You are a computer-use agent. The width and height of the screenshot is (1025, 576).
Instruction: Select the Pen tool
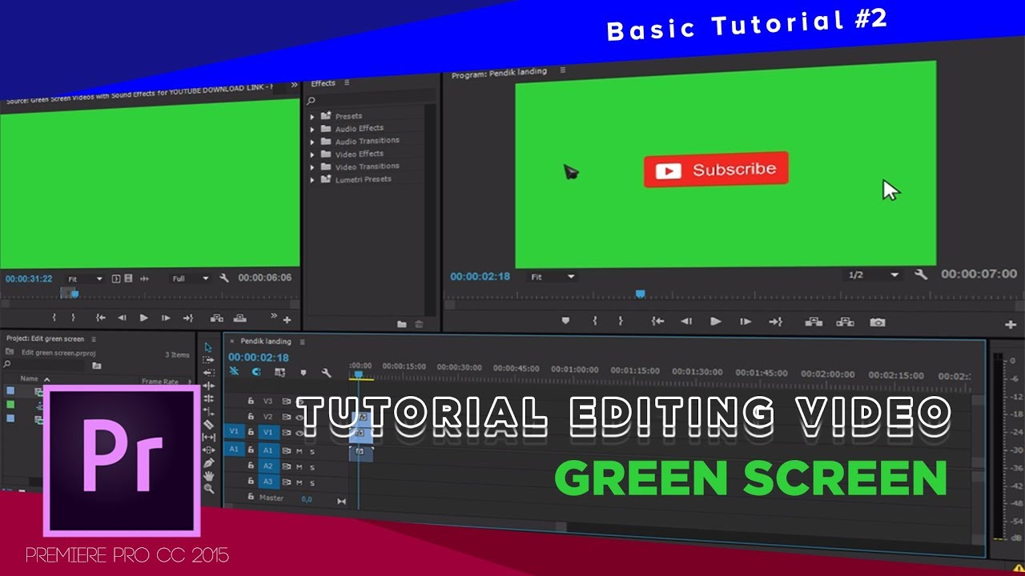click(x=209, y=462)
